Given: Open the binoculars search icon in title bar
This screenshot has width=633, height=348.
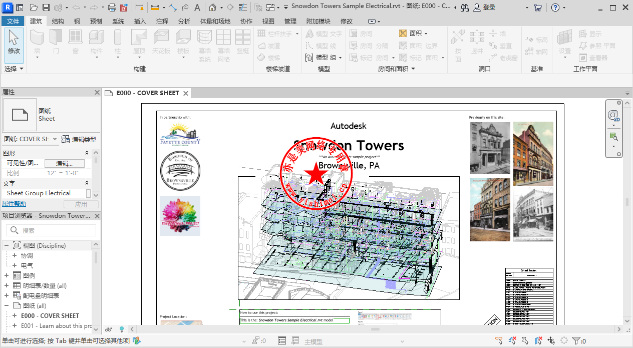Looking at the screenshot, I should [464, 8].
